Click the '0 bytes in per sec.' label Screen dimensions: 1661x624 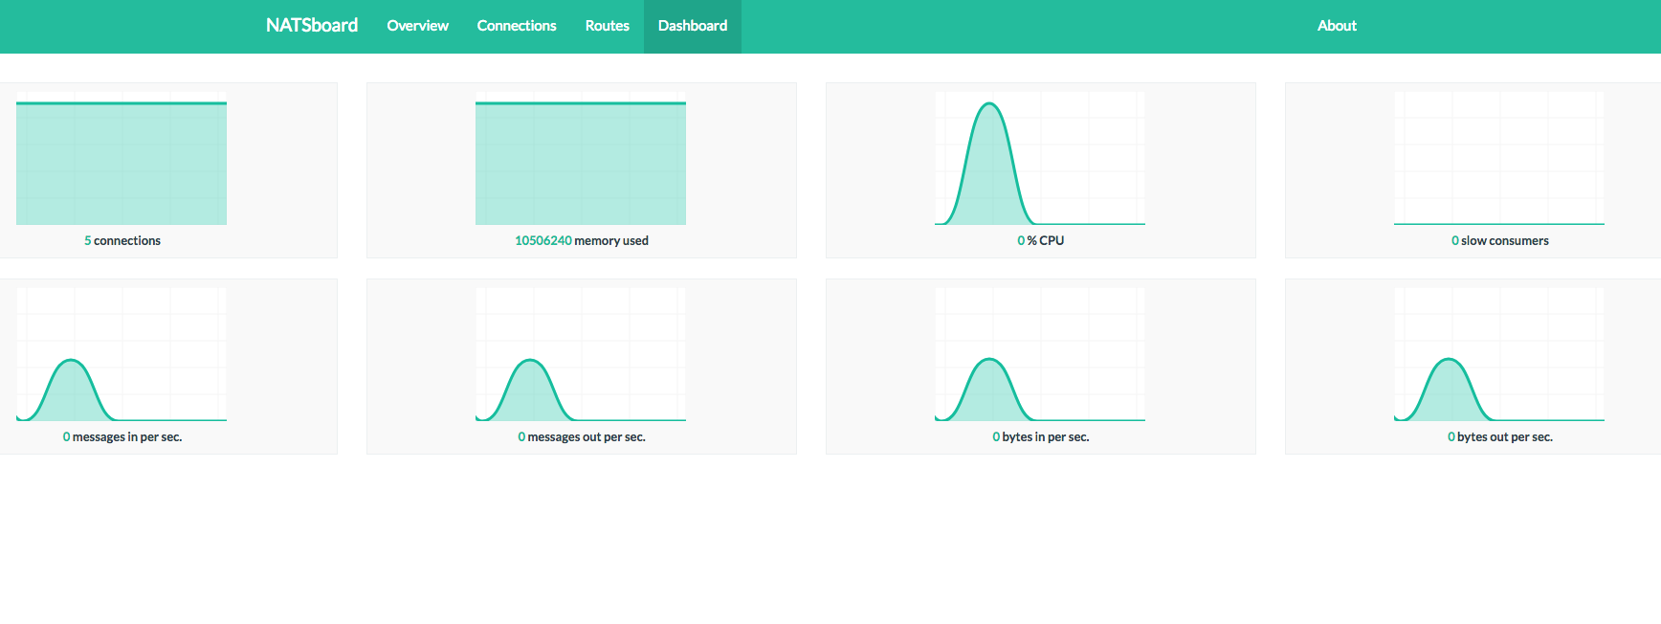(x=1041, y=437)
